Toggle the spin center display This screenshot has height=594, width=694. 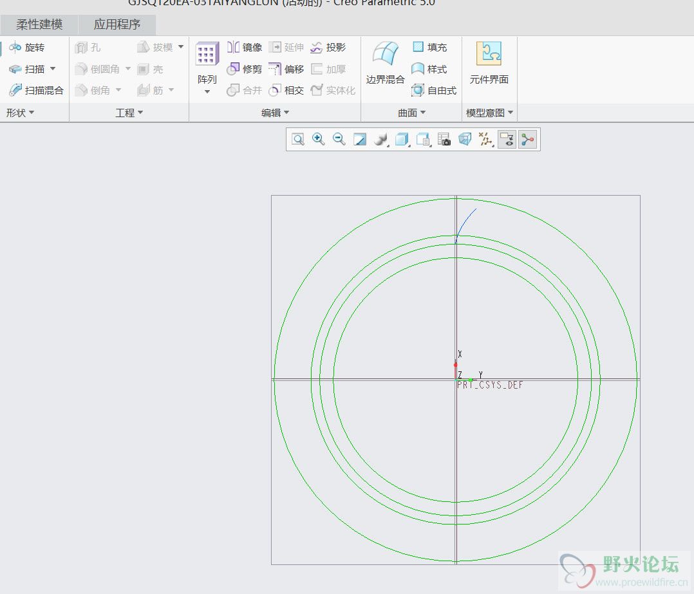tap(528, 139)
